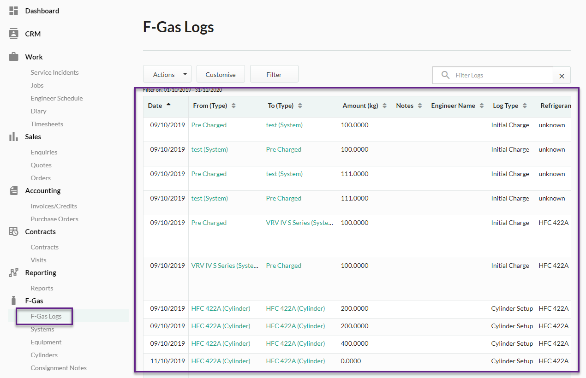The height and width of the screenshot is (378, 586).
Task: Click the From (Type) sort arrows
Action: pyautogui.click(x=233, y=106)
